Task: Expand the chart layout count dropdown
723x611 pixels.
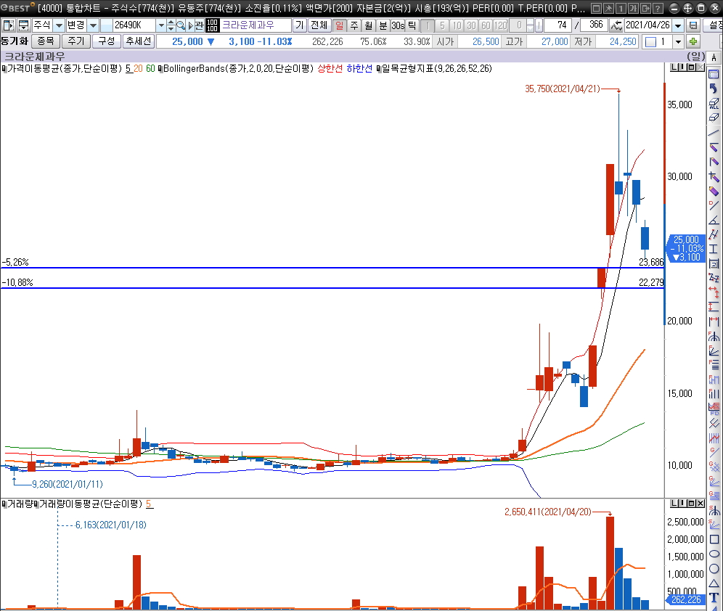Action: tap(678, 42)
